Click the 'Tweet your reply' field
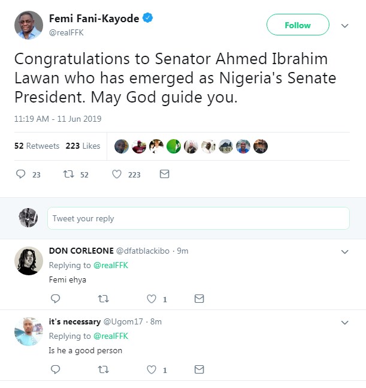Viewport: 366px width, 388px height. (198, 218)
